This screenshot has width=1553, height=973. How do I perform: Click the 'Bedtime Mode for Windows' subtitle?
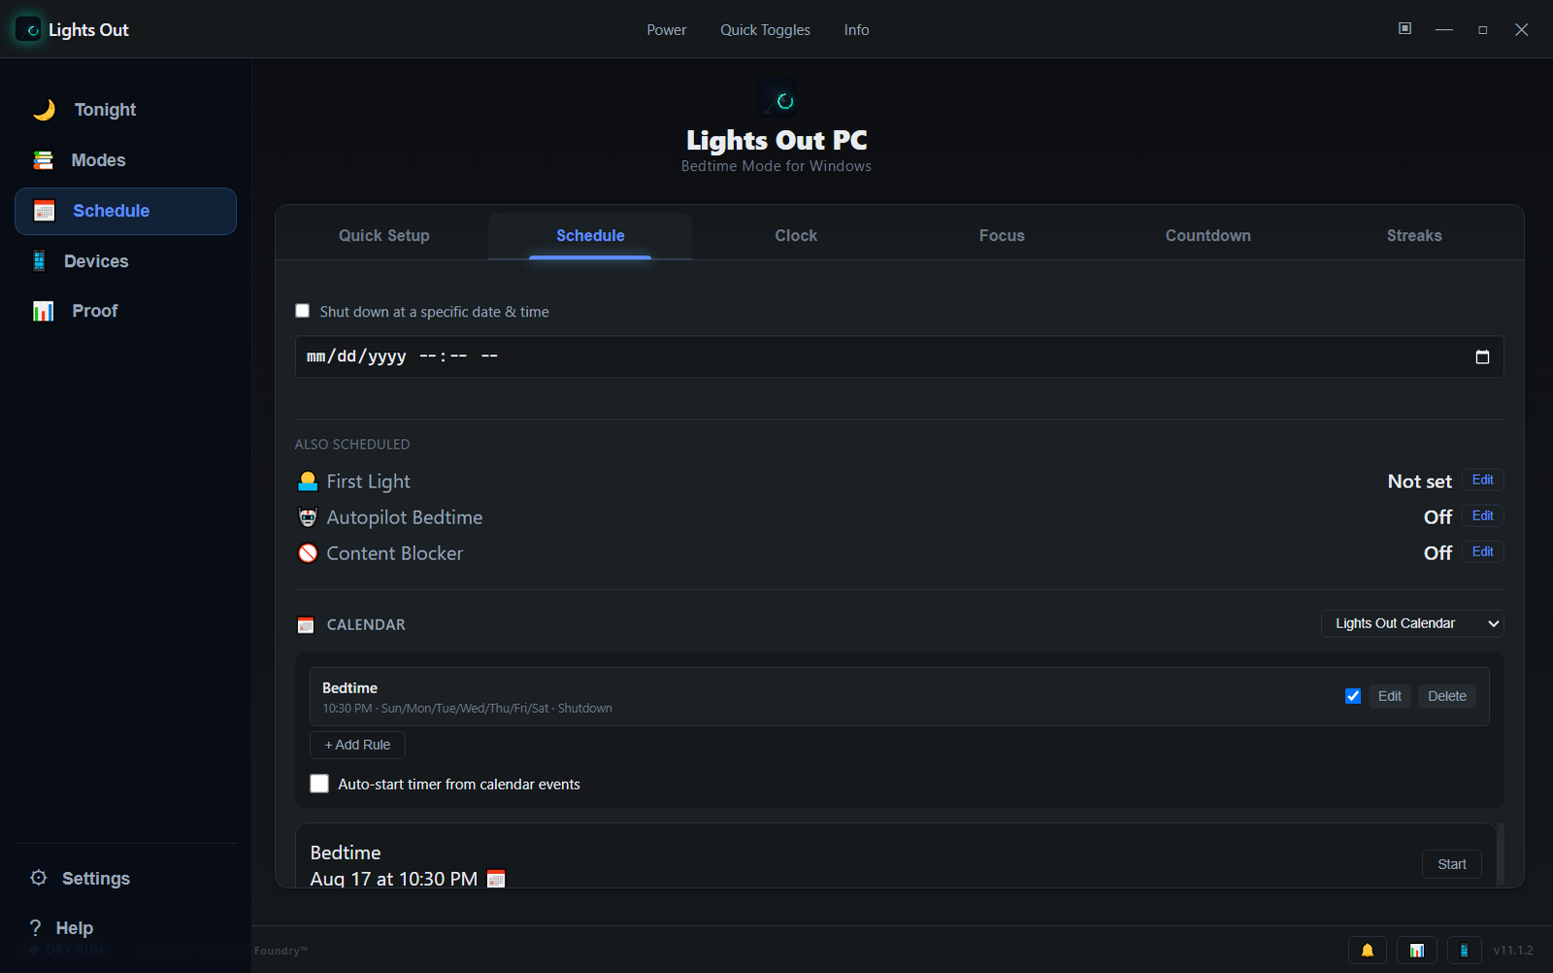tap(776, 166)
